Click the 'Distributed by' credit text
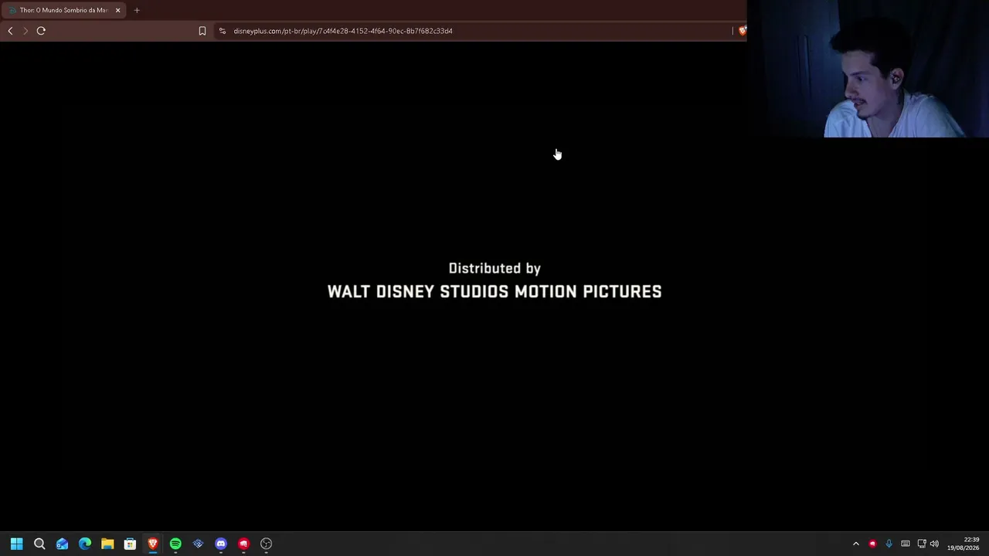989x556 pixels. pos(494,268)
